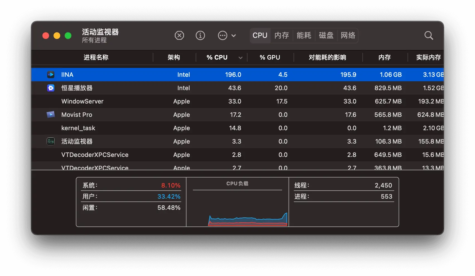The width and height of the screenshot is (475, 276).
Task: Click the yellow minimize window button
Action: pyautogui.click(x=57, y=36)
